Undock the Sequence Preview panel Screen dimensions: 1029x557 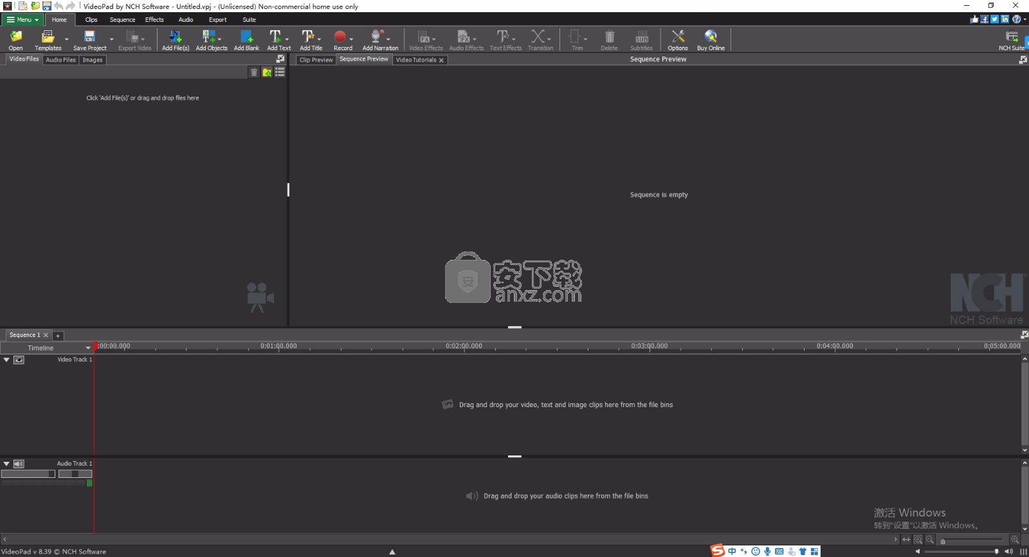click(x=1023, y=59)
